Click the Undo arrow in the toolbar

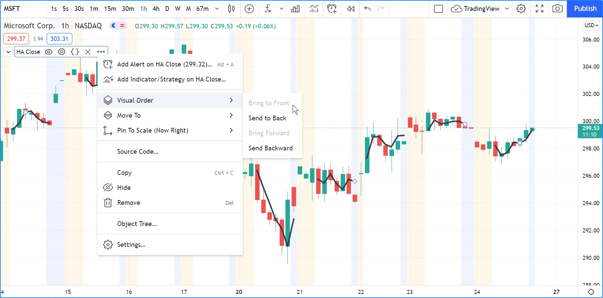[x=367, y=9]
